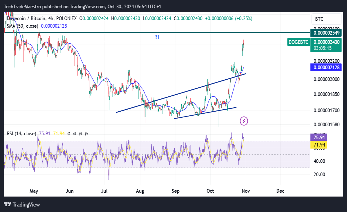Click the DOGEBTC symbol price tag
Image resolution: width=347 pixels, height=212 pixels.
point(299,42)
